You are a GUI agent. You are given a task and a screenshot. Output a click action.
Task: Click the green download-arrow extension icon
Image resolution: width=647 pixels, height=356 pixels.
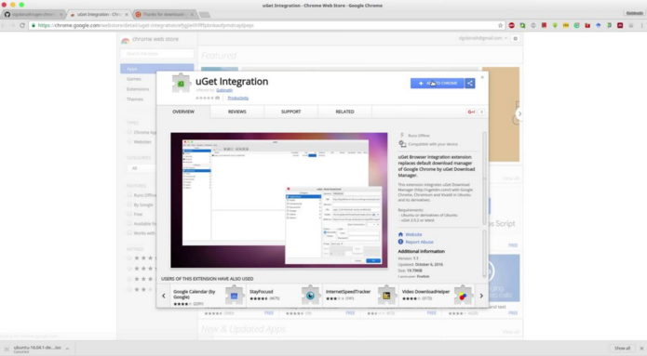pos(555,25)
